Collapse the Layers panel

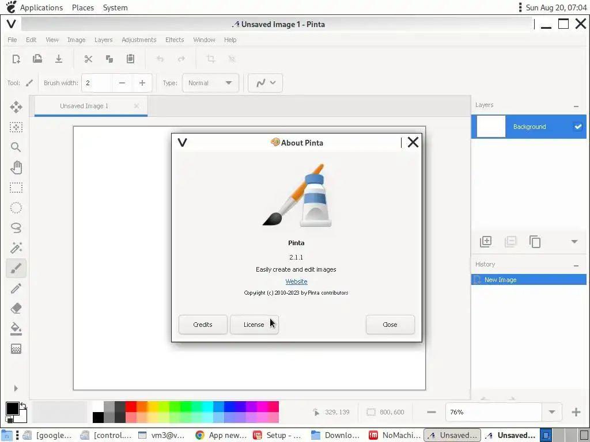[x=576, y=106]
